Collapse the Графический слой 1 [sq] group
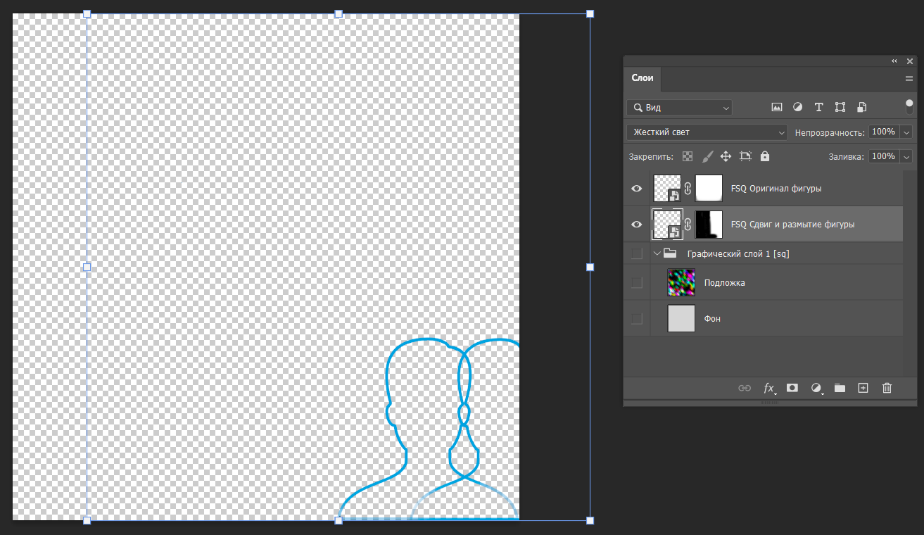Viewport: 924px width, 535px height. tap(657, 253)
